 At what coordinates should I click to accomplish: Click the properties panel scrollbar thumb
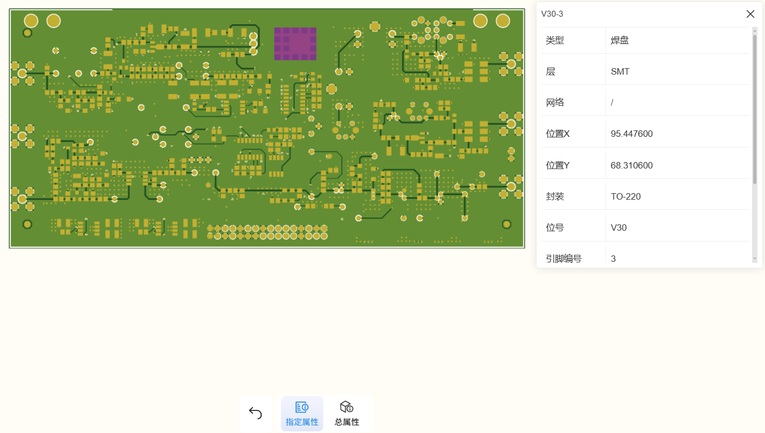(x=754, y=107)
